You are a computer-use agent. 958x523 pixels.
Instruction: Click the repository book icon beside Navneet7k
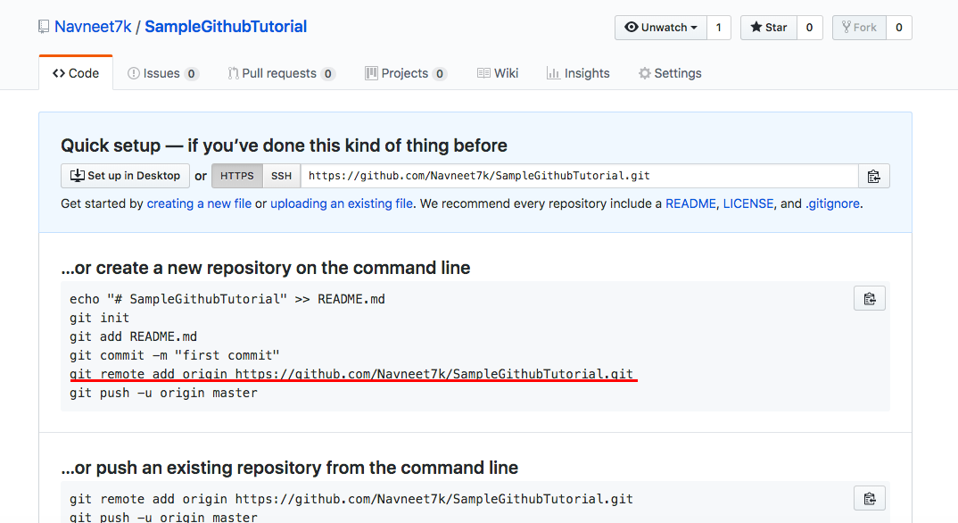coord(44,27)
